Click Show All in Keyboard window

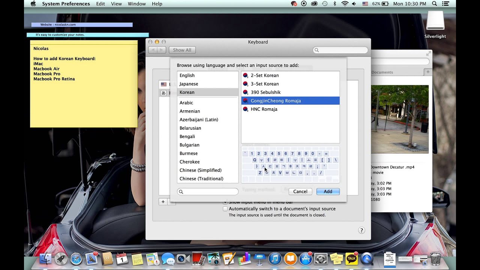(x=182, y=50)
